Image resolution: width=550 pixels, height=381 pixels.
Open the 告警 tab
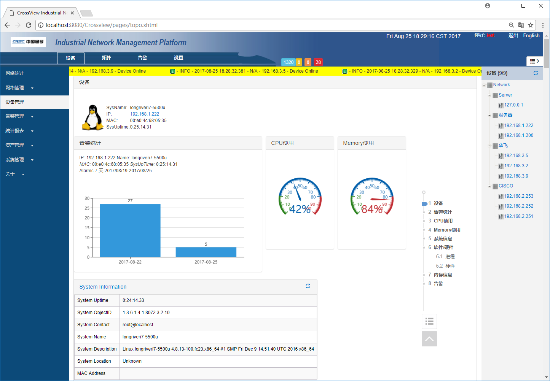(x=142, y=58)
